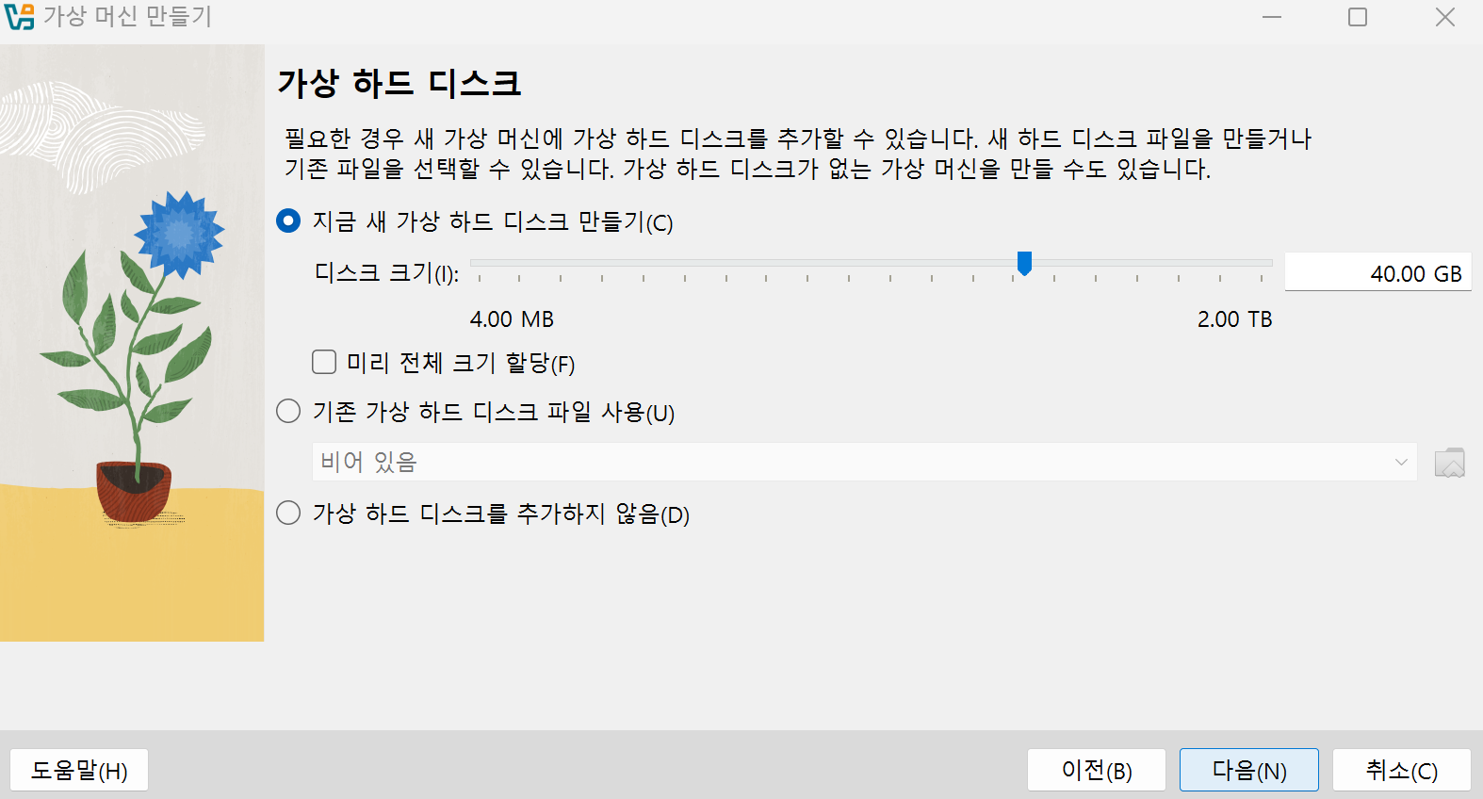This screenshot has height=799, width=1483.
Task: Click the 가상 하드 디스크 heading
Action: click(399, 83)
